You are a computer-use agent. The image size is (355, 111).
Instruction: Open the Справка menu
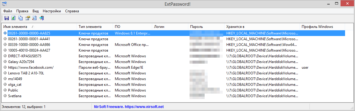pos(72,11)
